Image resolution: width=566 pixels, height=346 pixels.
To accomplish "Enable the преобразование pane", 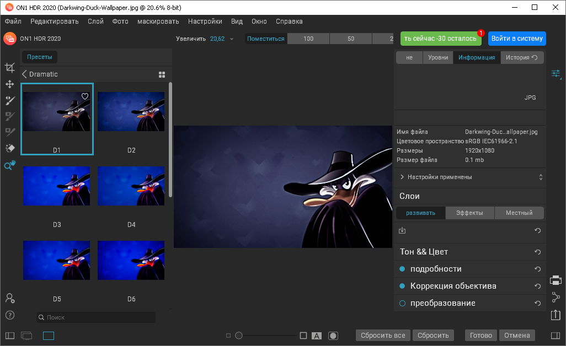I will click(x=402, y=304).
